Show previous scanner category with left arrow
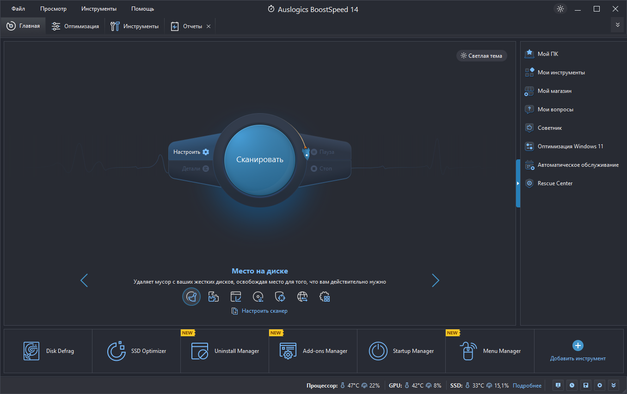 pos(84,280)
